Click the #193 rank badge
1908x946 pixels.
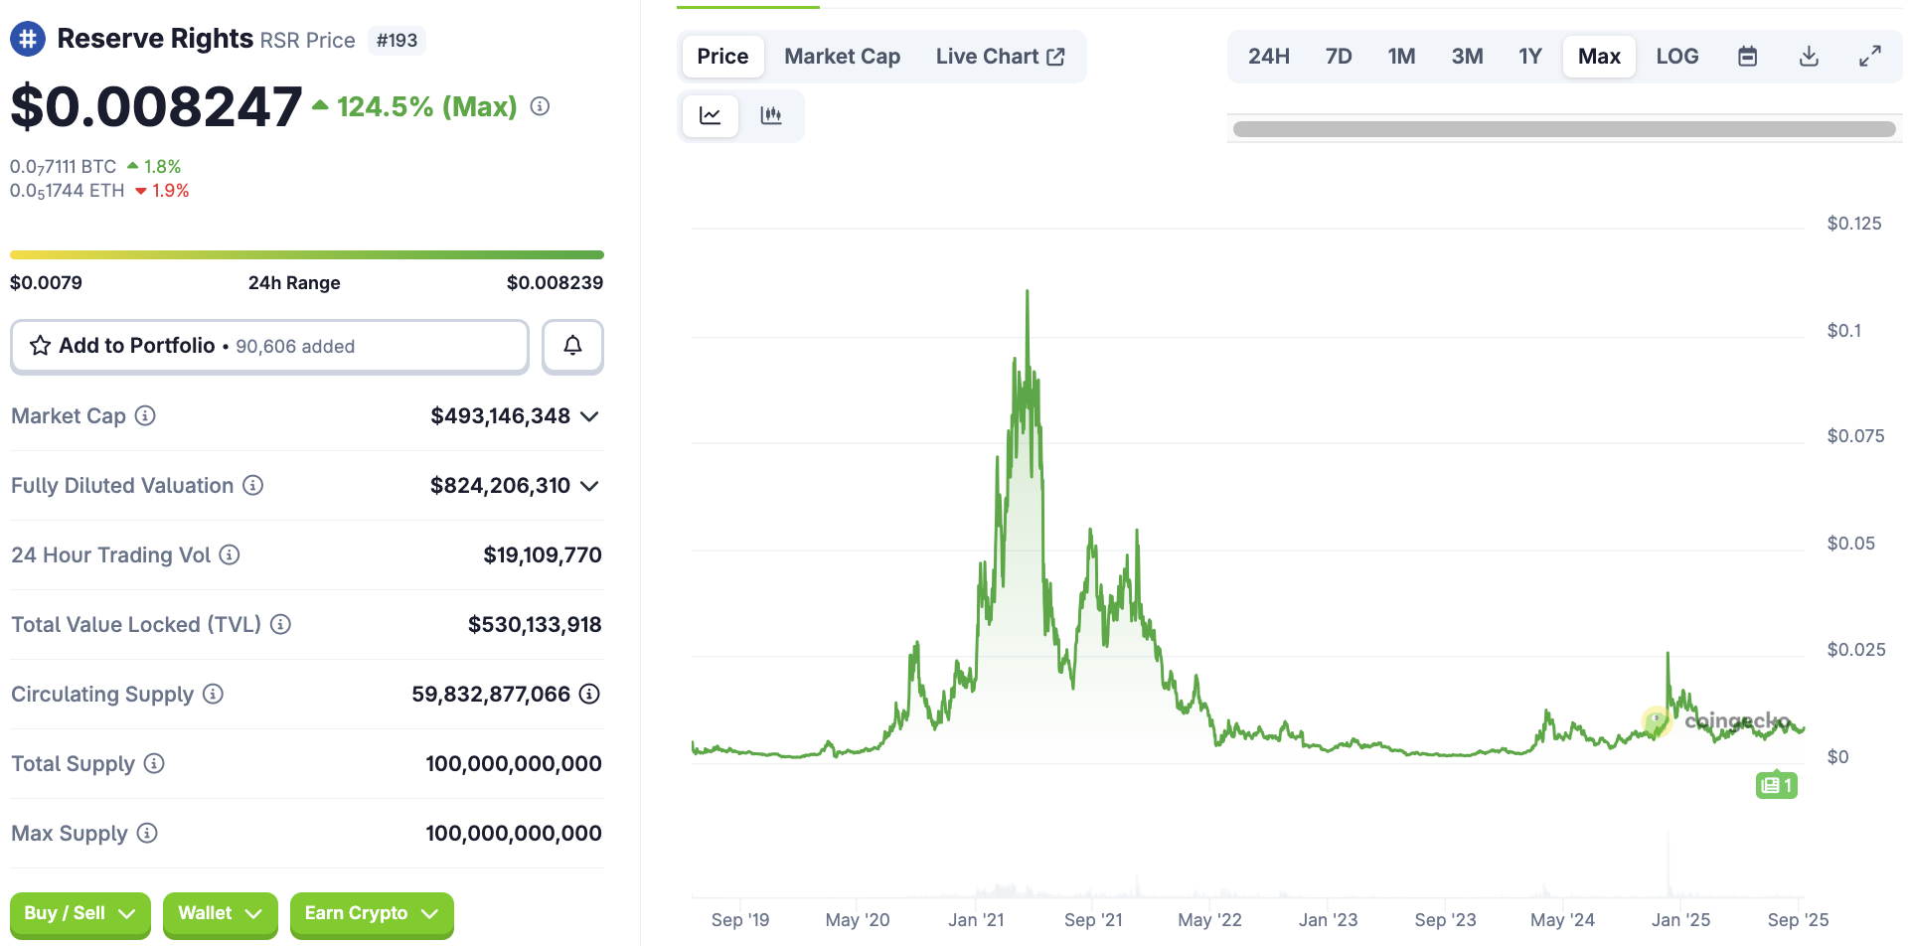point(397,41)
